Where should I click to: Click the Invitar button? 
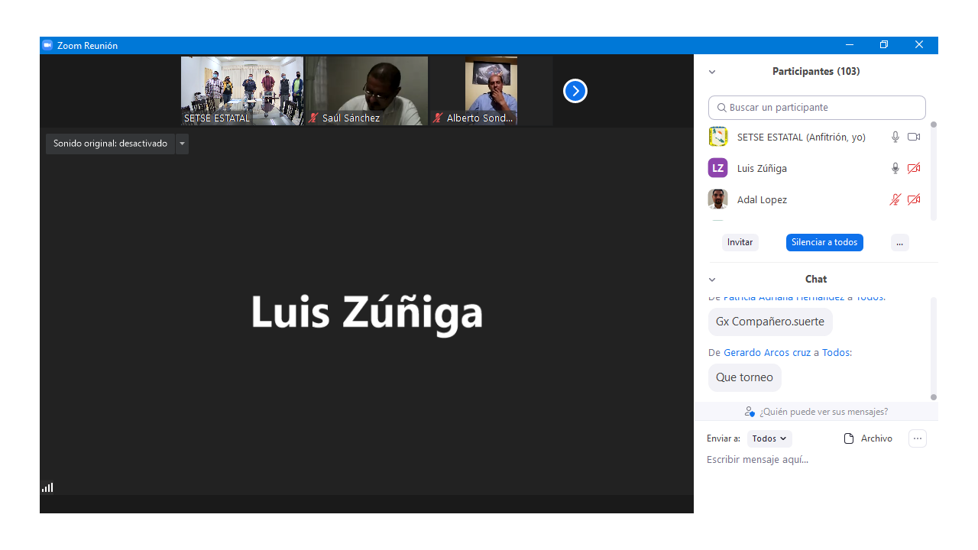pos(740,242)
